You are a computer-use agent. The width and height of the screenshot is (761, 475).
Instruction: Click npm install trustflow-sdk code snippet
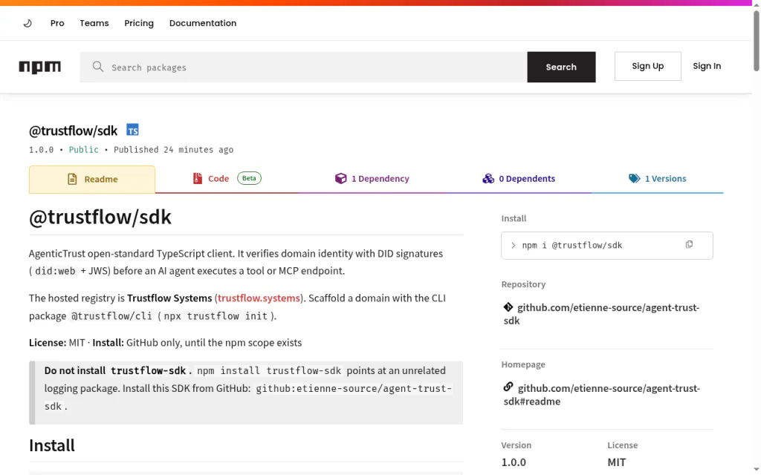coord(269,371)
